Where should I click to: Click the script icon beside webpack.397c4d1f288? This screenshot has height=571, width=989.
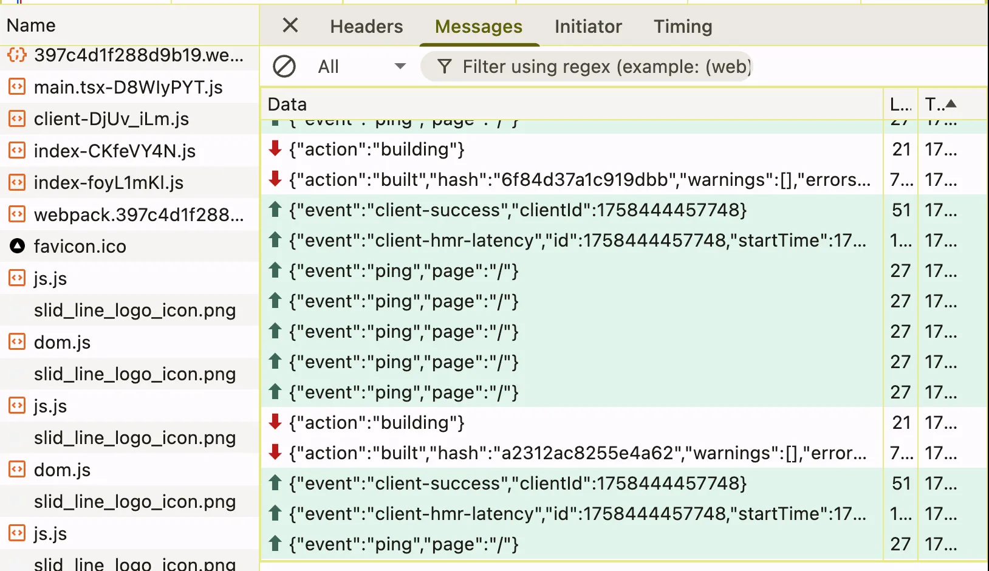[17, 214]
